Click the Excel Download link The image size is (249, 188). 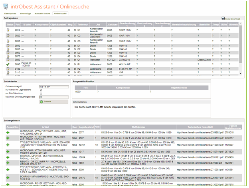click(x=233, y=19)
